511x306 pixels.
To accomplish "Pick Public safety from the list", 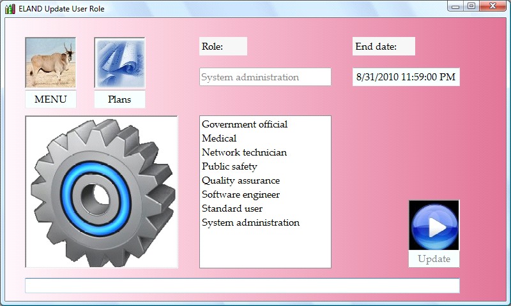I will 229,166.
